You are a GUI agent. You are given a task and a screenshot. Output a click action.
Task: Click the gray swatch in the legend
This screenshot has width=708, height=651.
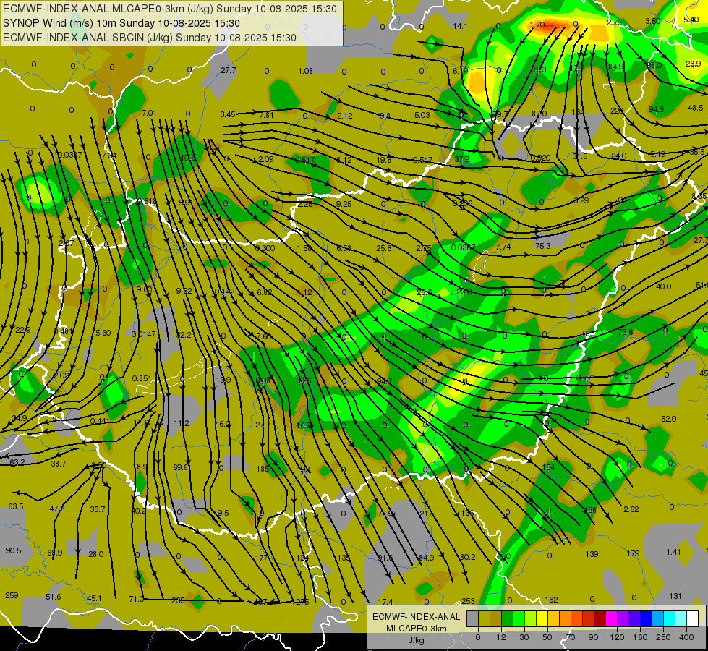472,618
